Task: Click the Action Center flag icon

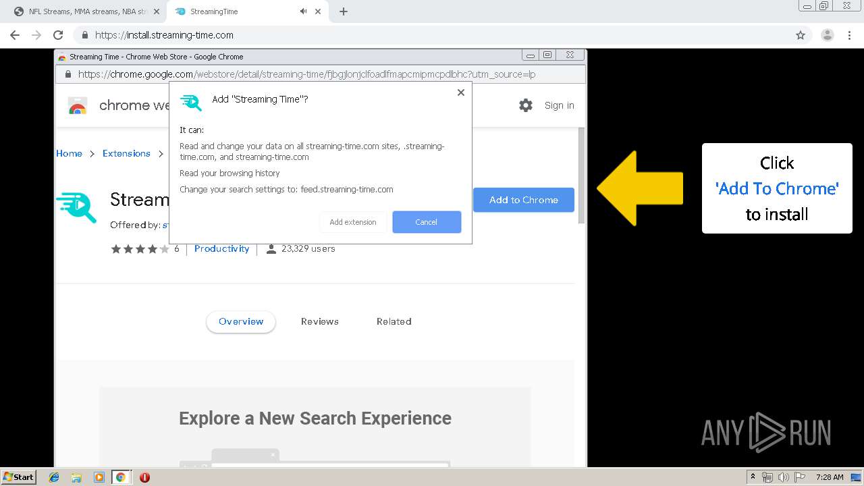Action: (799, 477)
